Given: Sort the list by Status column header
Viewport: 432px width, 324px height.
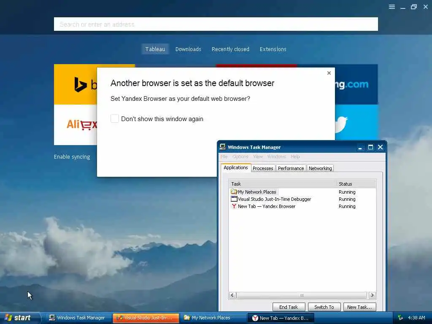Looking at the screenshot, I should click(356, 184).
